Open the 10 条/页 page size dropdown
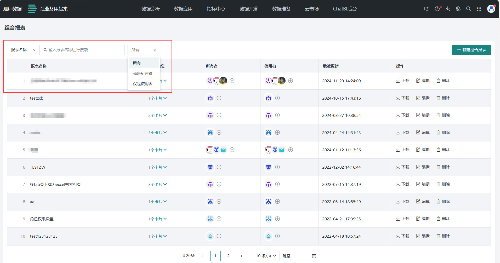Image resolution: width=500 pixels, height=263 pixels. (x=266, y=256)
